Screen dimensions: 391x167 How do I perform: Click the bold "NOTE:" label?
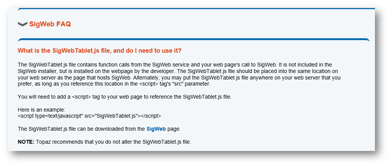click(26, 142)
